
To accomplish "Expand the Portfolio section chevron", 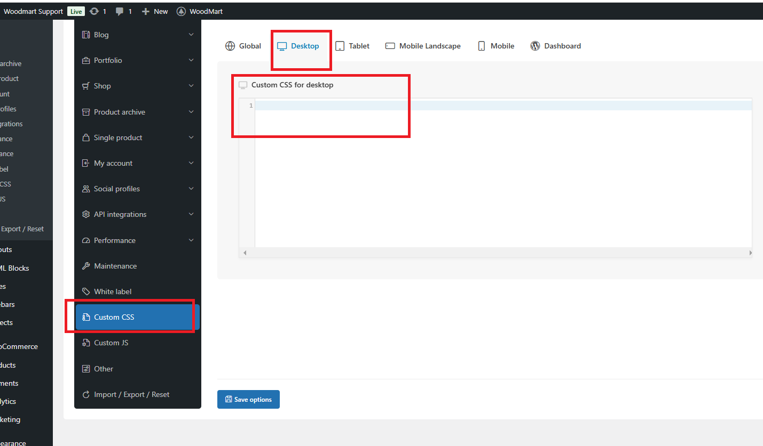I will point(191,60).
